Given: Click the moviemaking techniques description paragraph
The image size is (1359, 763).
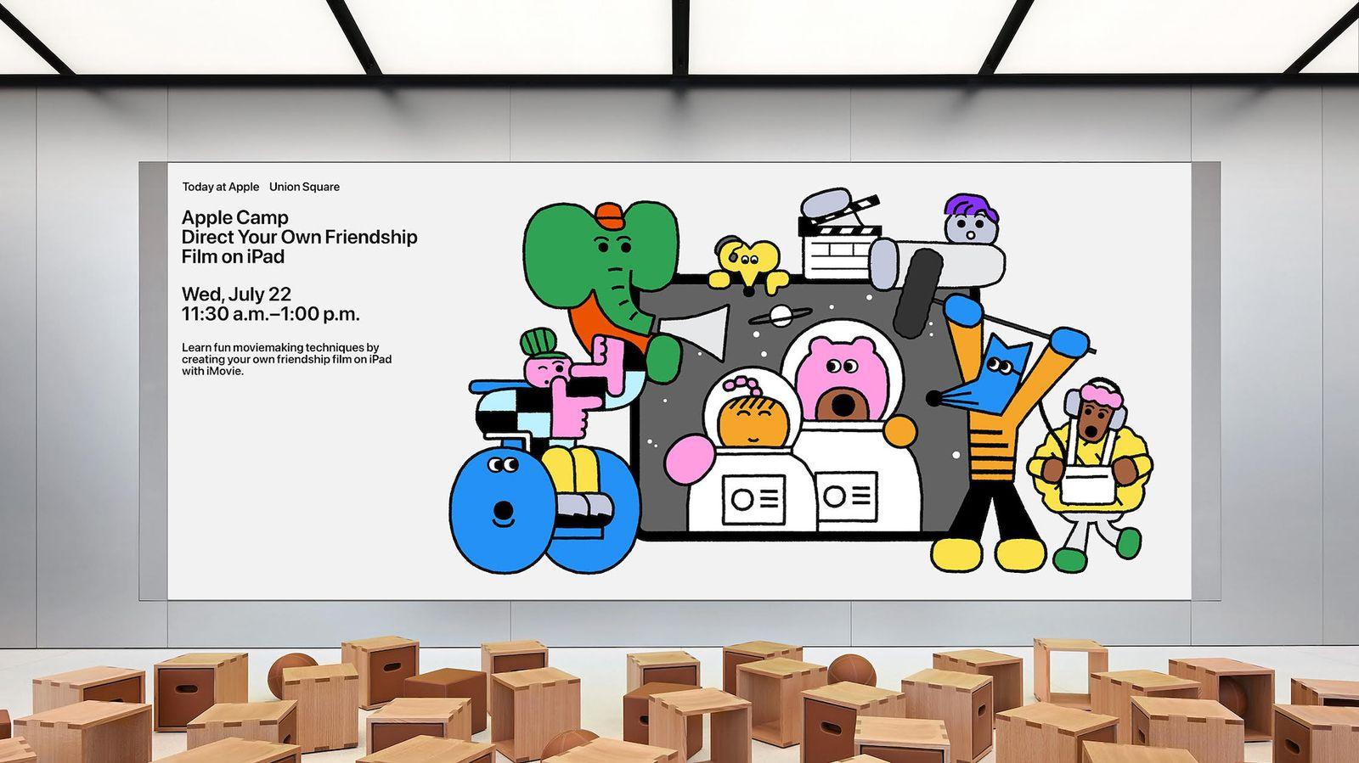Looking at the screenshot, I should tap(286, 359).
